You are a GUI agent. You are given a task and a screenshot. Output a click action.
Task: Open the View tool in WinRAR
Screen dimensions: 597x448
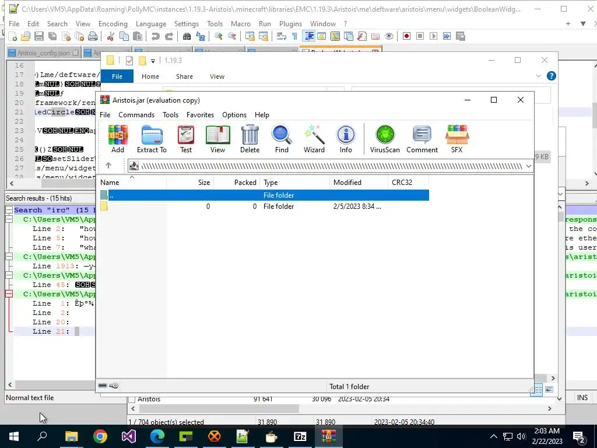[218, 139]
